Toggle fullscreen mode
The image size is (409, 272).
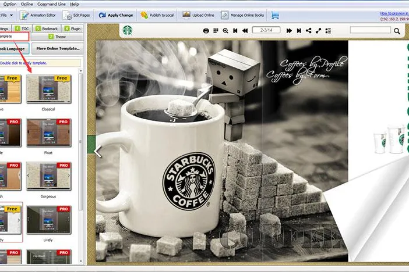318,31
